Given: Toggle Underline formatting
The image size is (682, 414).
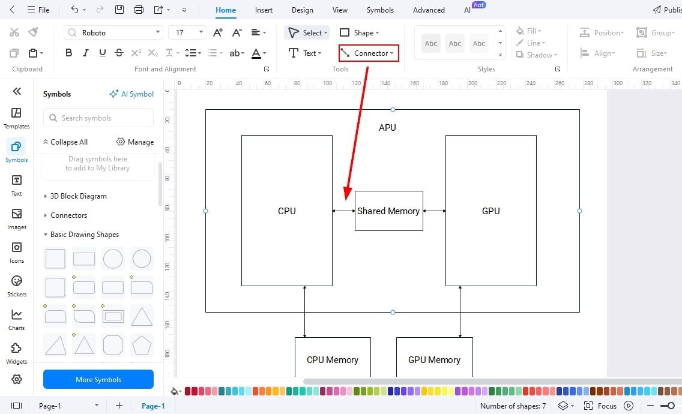Looking at the screenshot, I should click(x=102, y=53).
